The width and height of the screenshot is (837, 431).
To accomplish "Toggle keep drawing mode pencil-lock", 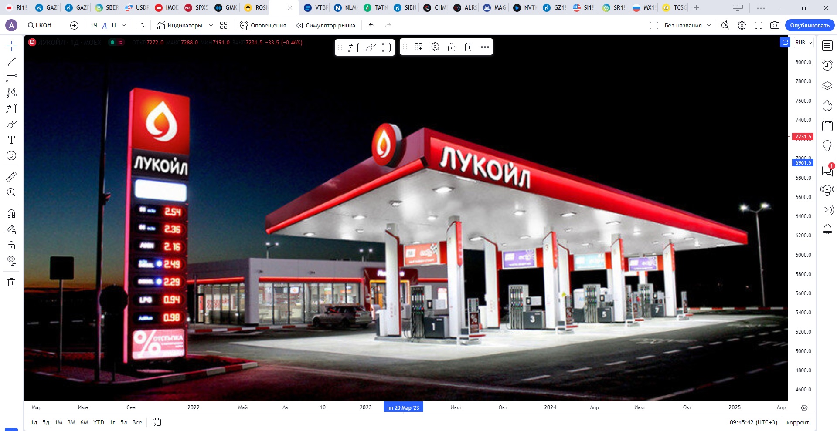I will click(x=11, y=229).
